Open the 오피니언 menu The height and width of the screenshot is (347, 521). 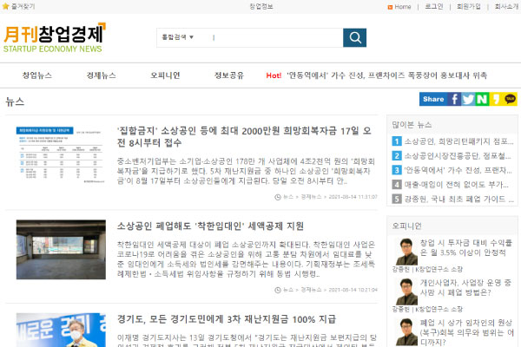[x=165, y=75]
